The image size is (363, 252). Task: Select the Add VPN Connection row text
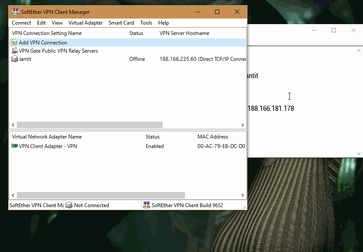click(x=43, y=43)
